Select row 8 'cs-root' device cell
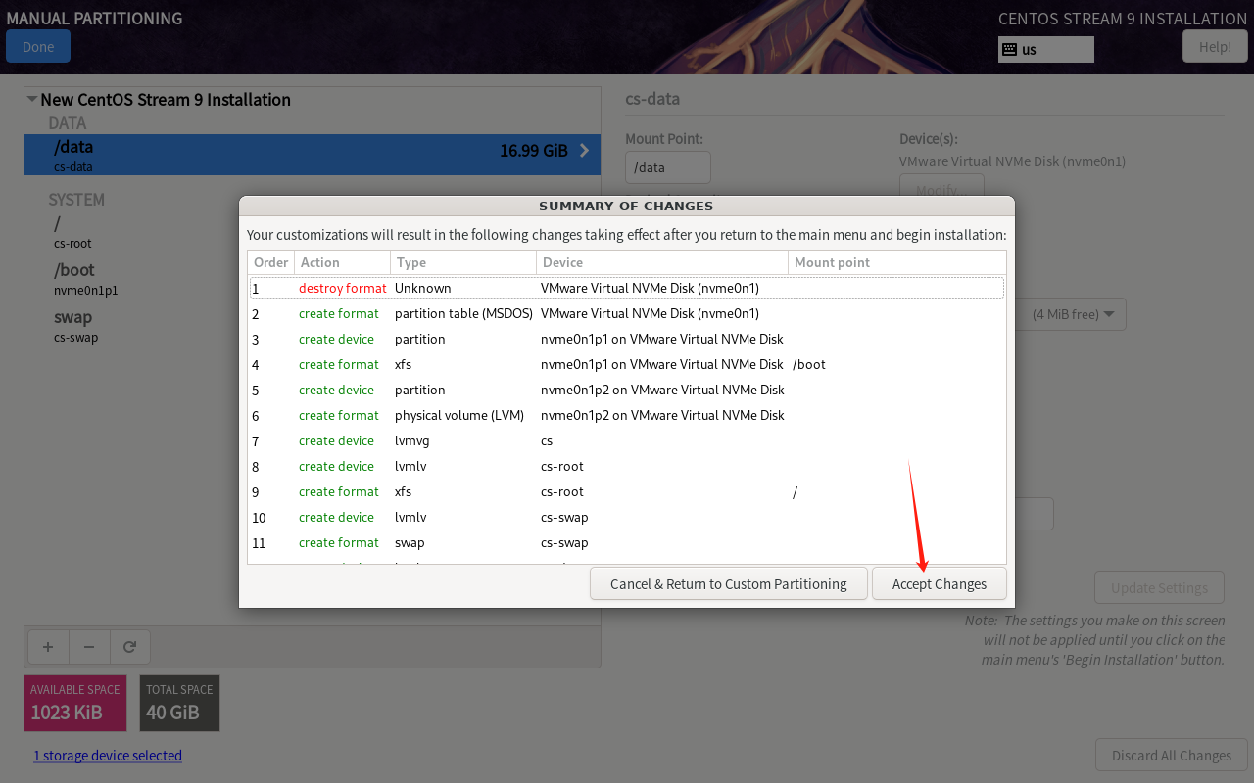Viewport: 1254px width, 783px height. [562, 466]
